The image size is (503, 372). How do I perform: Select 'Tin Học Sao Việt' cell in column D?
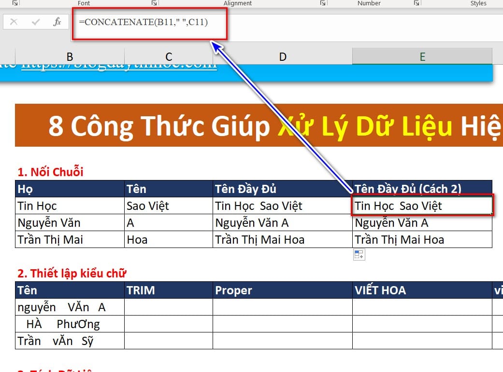point(283,206)
